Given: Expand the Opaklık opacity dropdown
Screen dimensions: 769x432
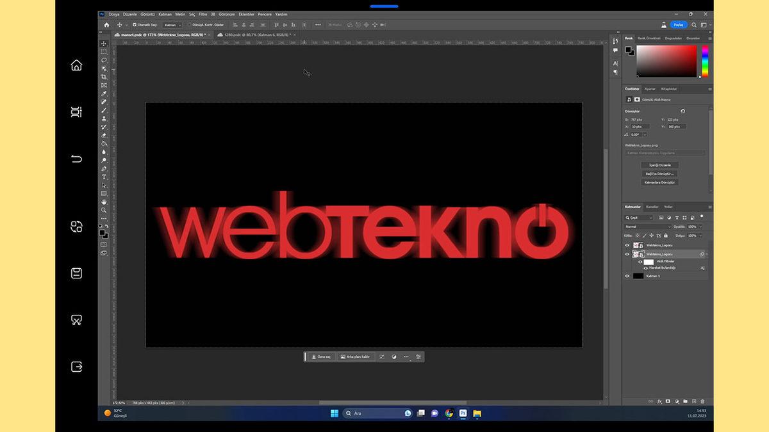Looking at the screenshot, I should point(700,227).
